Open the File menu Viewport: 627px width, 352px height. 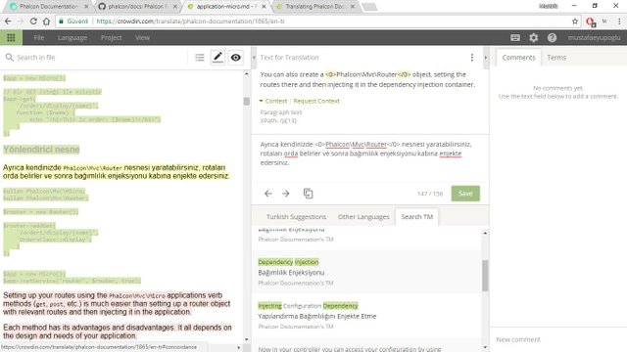[x=39, y=37]
